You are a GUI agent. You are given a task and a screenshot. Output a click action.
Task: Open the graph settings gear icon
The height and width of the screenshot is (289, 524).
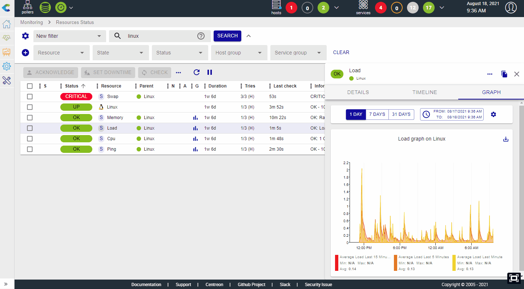pos(493,114)
